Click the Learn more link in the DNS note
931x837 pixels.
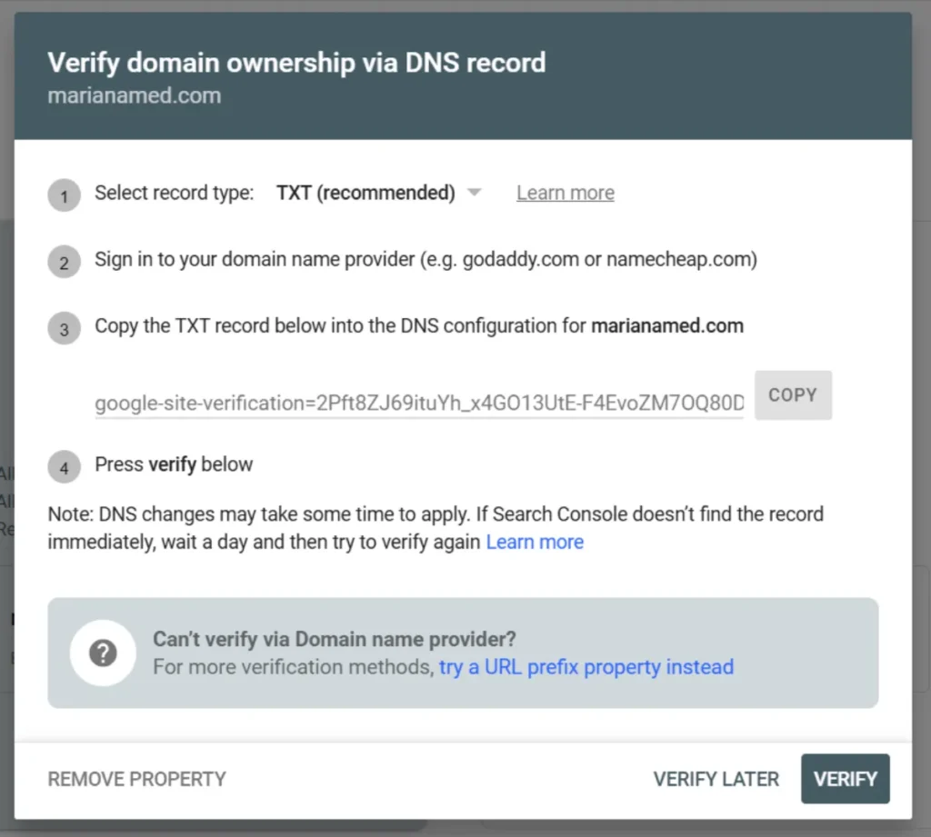point(535,542)
